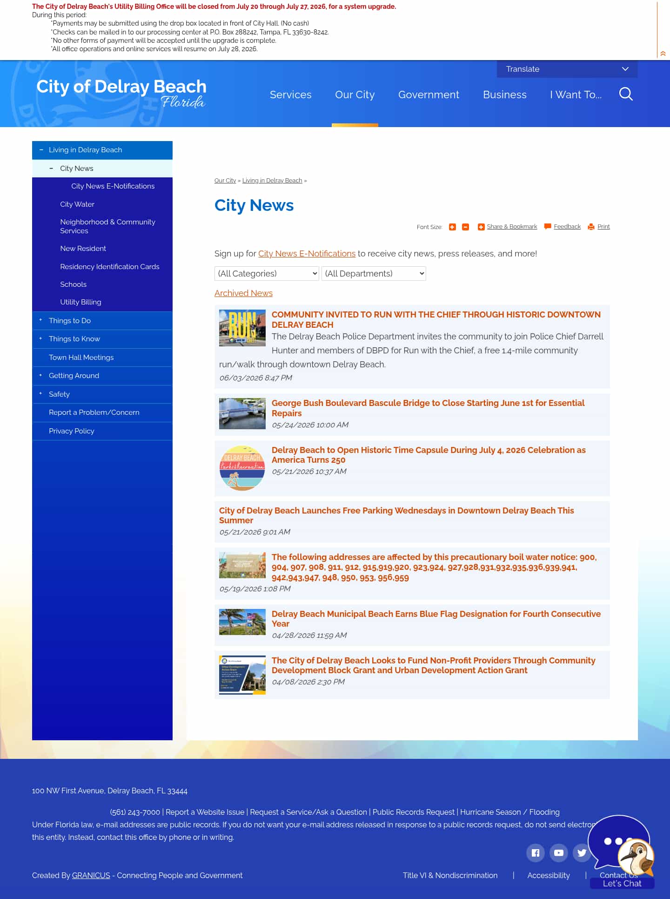Open the Twitter social icon
The width and height of the screenshot is (670, 899).
582,852
